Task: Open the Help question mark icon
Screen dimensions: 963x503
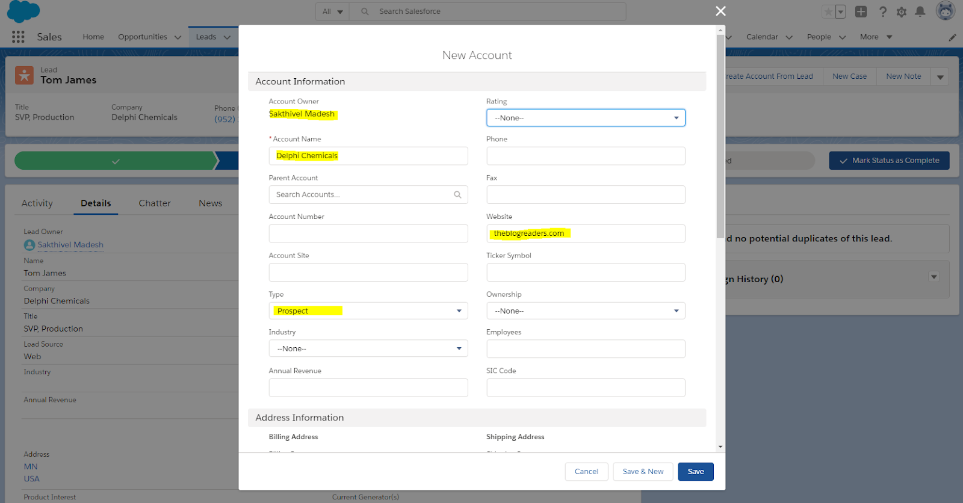Action: pos(883,11)
